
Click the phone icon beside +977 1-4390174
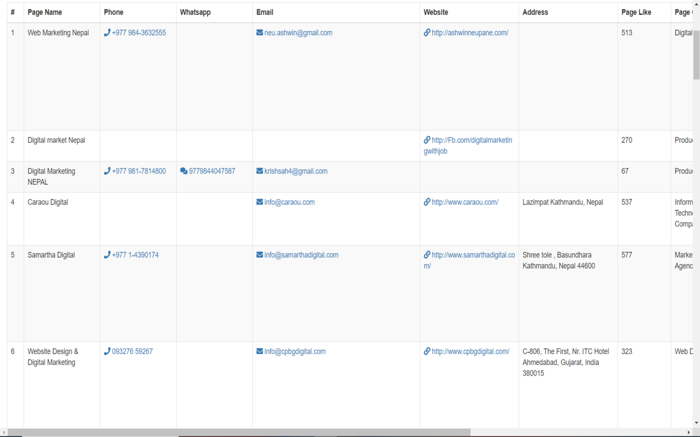pyautogui.click(x=107, y=255)
